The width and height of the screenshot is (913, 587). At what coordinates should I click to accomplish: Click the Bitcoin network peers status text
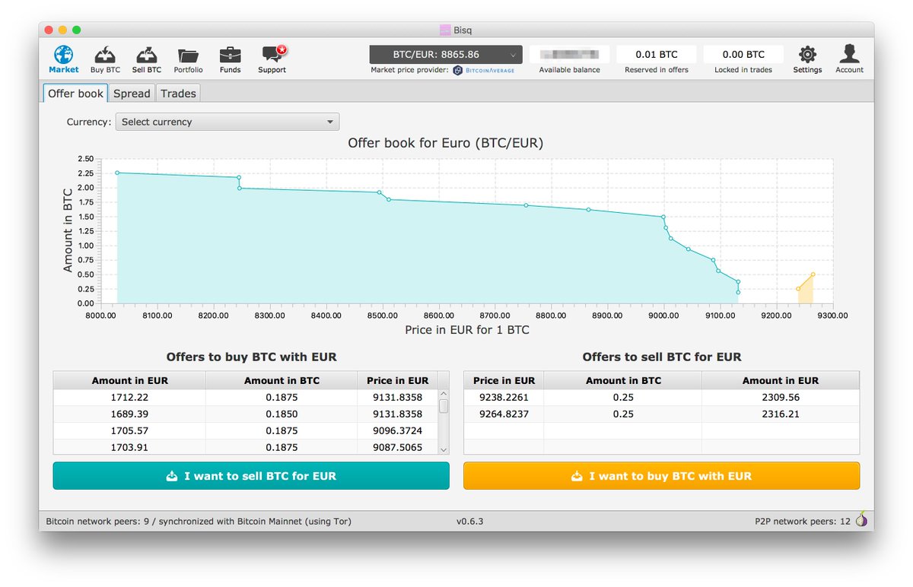(x=199, y=522)
